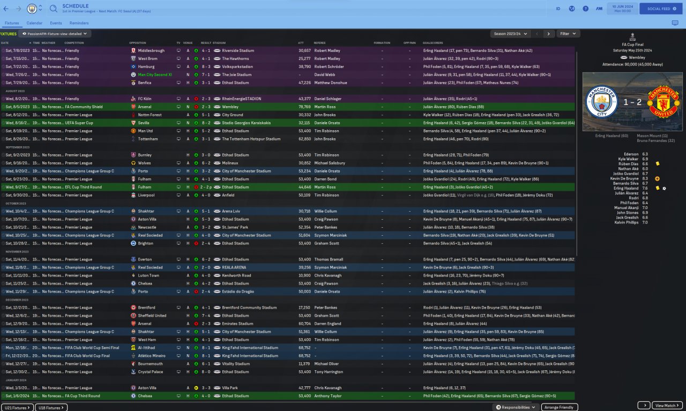Switch to the Reminders tab
Screen dimensions: 686x411
click(x=79, y=23)
